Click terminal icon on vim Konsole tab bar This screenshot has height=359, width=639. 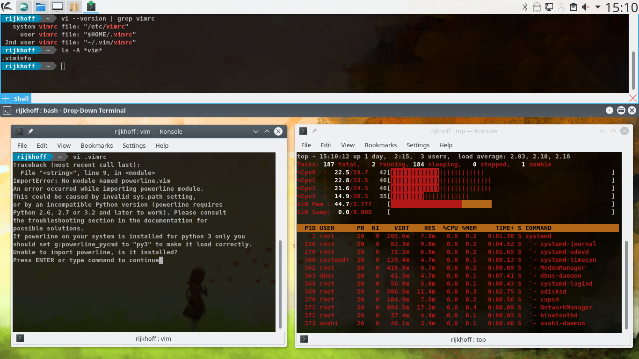pyautogui.click(x=20, y=338)
